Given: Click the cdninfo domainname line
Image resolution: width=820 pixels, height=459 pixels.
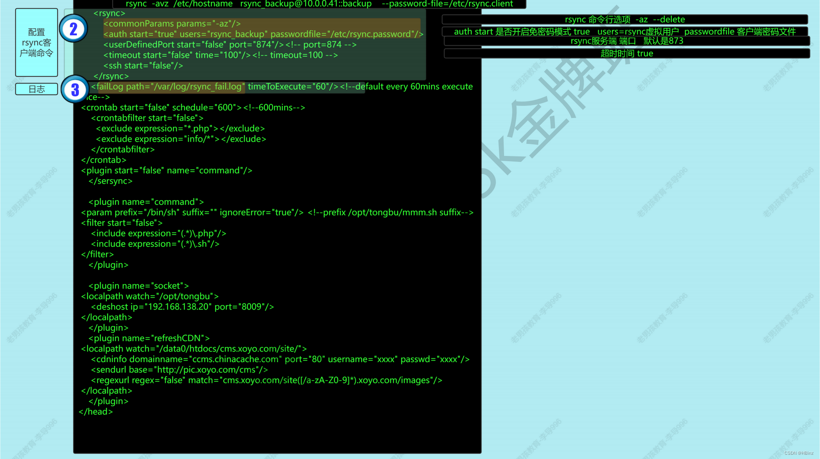Looking at the screenshot, I should [280, 359].
